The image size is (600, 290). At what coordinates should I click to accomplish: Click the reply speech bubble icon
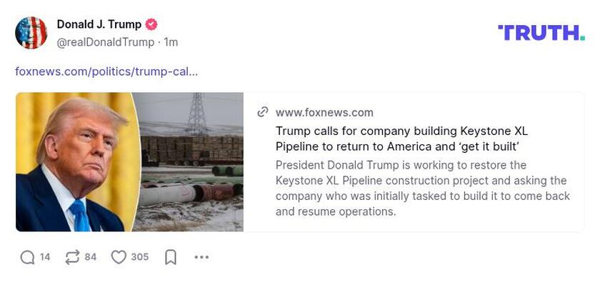[27, 257]
